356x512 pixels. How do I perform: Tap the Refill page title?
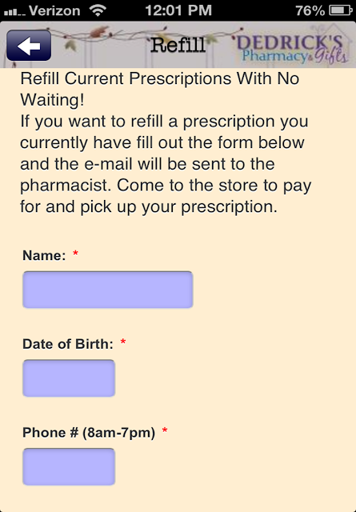pyautogui.click(x=178, y=45)
